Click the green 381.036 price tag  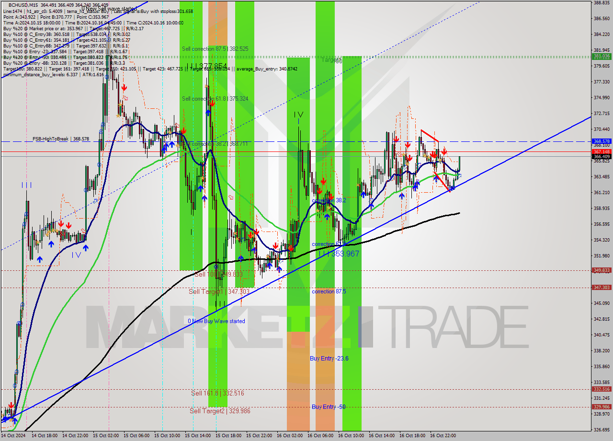pos(602,56)
